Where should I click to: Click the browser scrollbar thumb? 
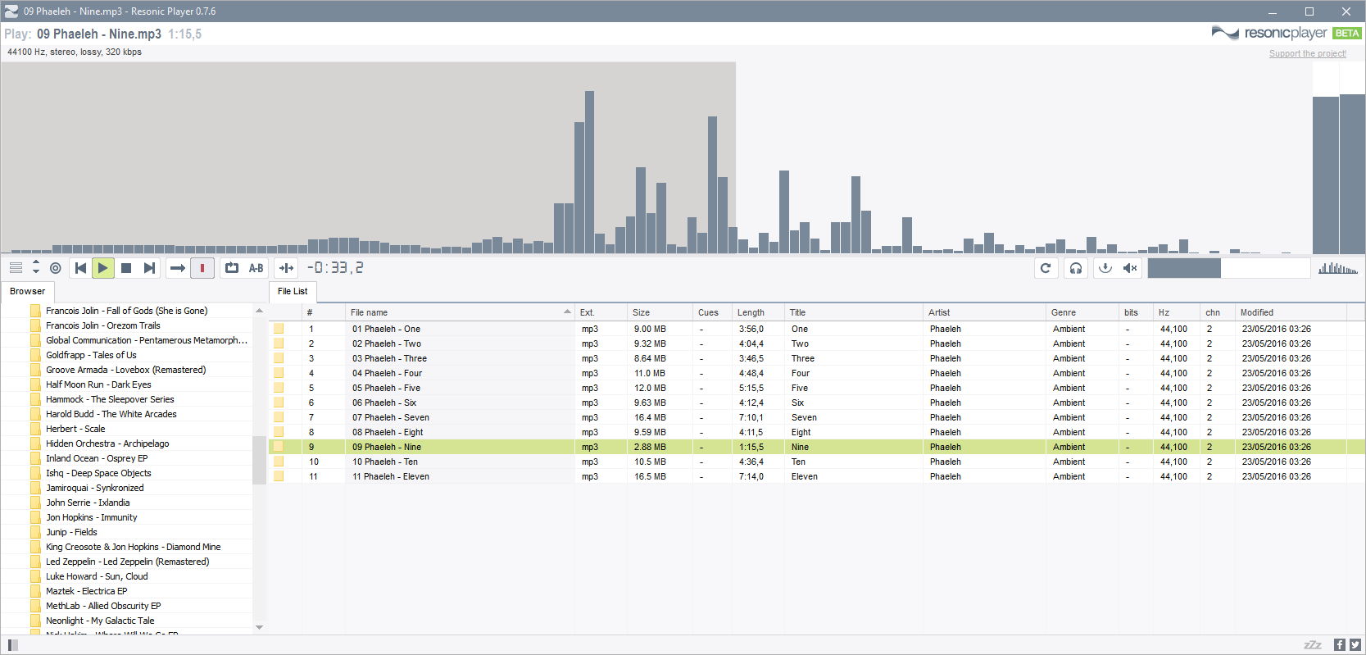tap(260, 460)
